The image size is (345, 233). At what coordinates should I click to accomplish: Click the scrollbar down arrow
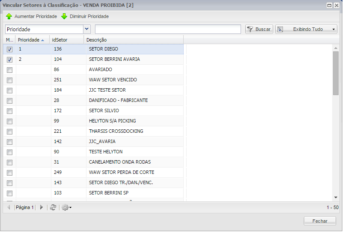[x=336, y=197]
